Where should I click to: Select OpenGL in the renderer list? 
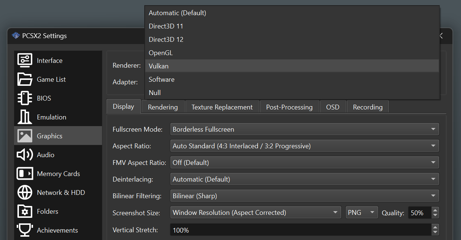click(161, 53)
